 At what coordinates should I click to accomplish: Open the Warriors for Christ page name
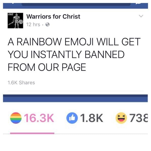[53, 16]
